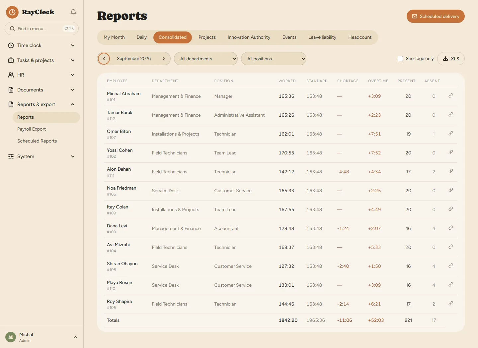
Task: Click the RayClock logo icon
Action: [12, 12]
